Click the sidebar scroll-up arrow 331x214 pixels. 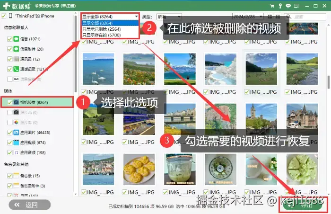(76, 14)
